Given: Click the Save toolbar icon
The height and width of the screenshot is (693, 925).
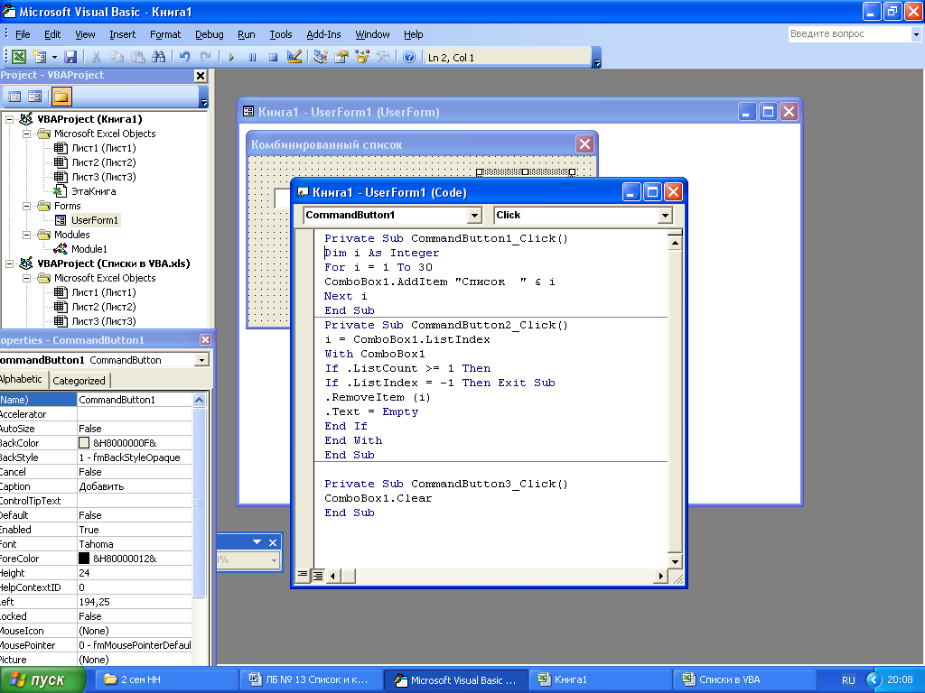Looking at the screenshot, I should 70,57.
